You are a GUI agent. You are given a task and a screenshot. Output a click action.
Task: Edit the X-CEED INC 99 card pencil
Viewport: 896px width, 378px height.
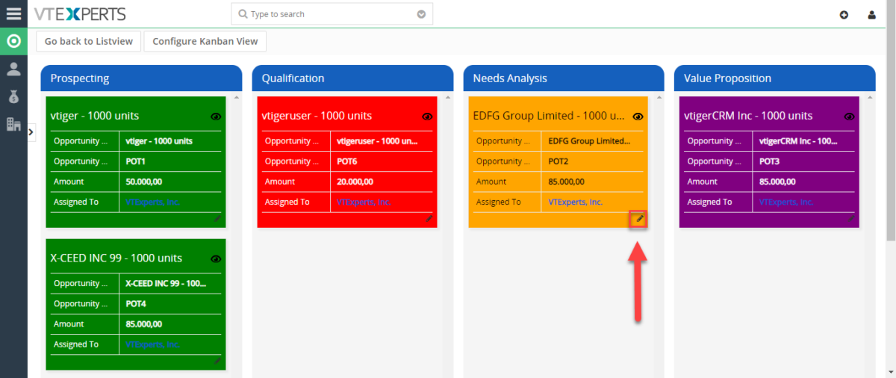coord(217,361)
